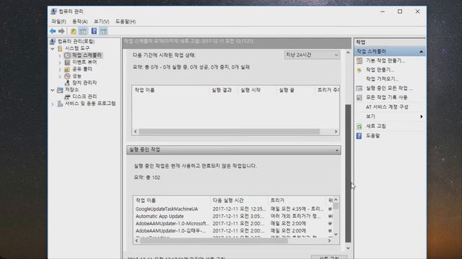Open the 도움말(H) menu
Viewport: 462px width, 259px height.
(126, 22)
